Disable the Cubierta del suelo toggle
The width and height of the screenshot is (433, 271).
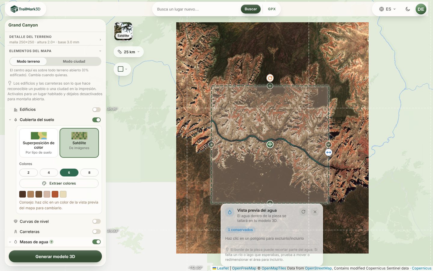pyautogui.click(x=97, y=120)
